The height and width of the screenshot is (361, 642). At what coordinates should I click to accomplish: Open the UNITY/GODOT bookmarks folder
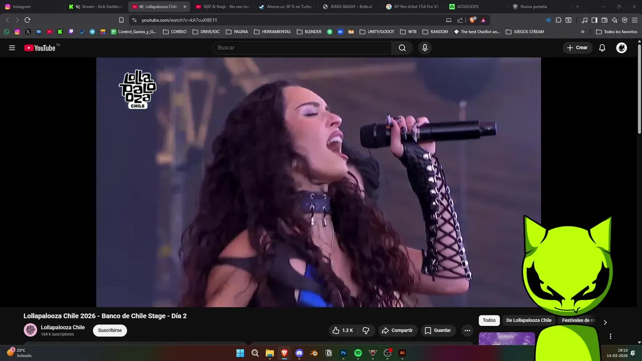pos(377,32)
